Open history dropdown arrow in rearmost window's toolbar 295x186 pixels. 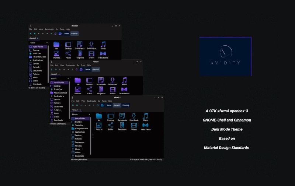tap(43, 34)
